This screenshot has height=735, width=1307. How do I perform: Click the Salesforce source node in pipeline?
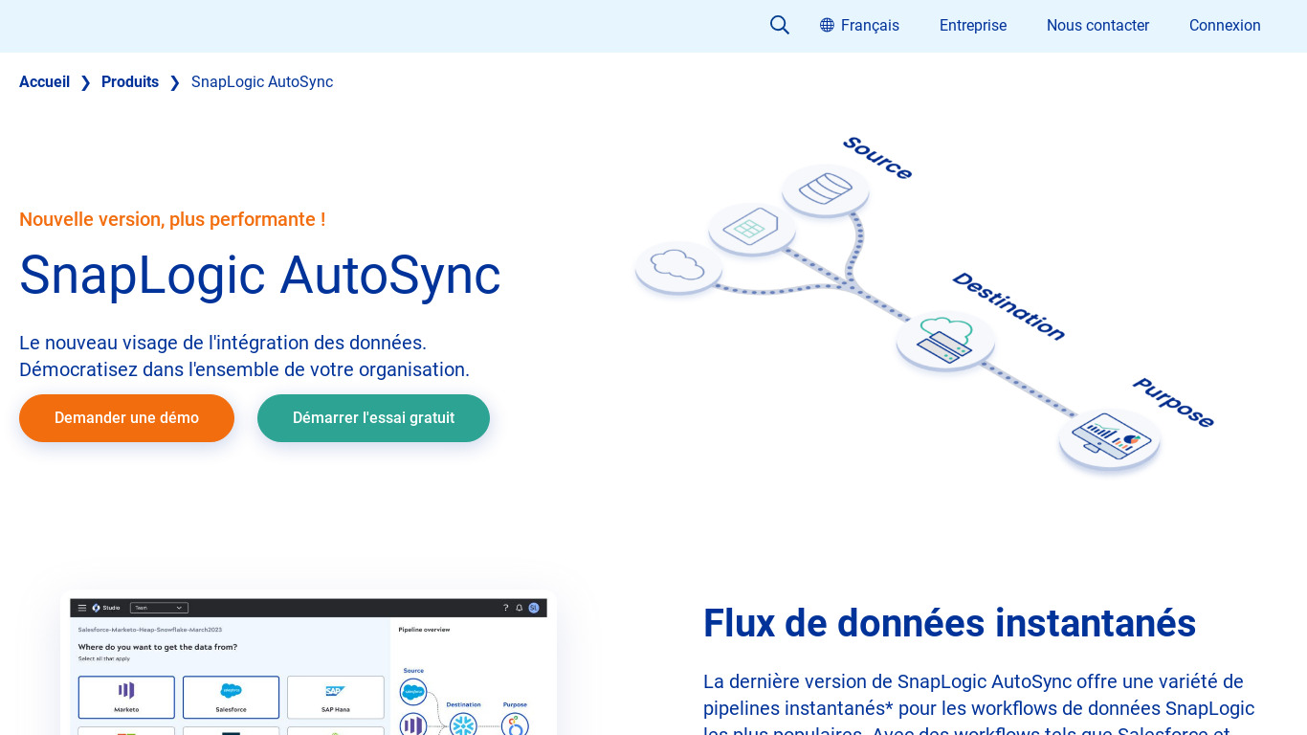[413, 692]
